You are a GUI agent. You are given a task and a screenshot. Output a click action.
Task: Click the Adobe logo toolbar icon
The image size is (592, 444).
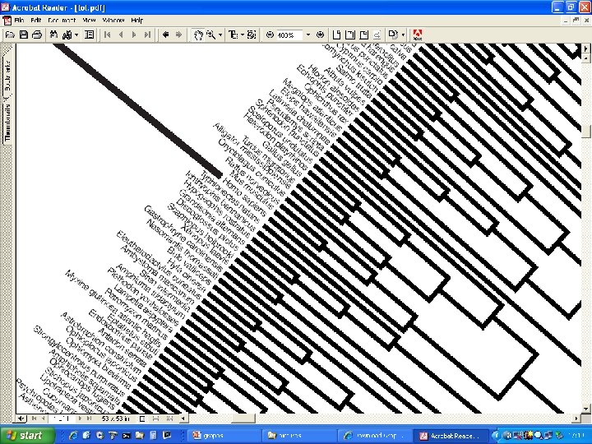tap(417, 35)
